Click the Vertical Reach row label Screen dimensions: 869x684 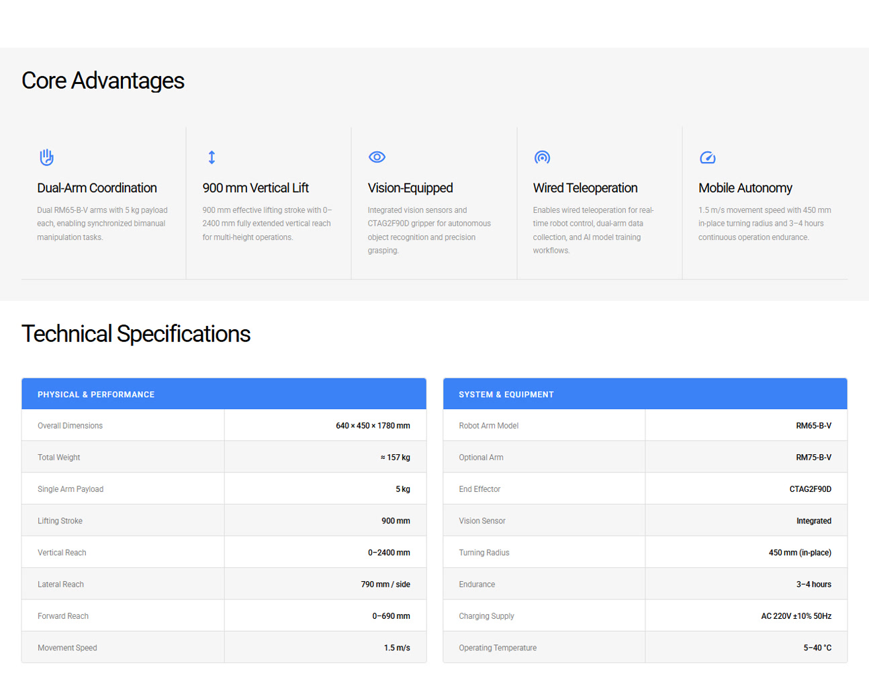62,553
